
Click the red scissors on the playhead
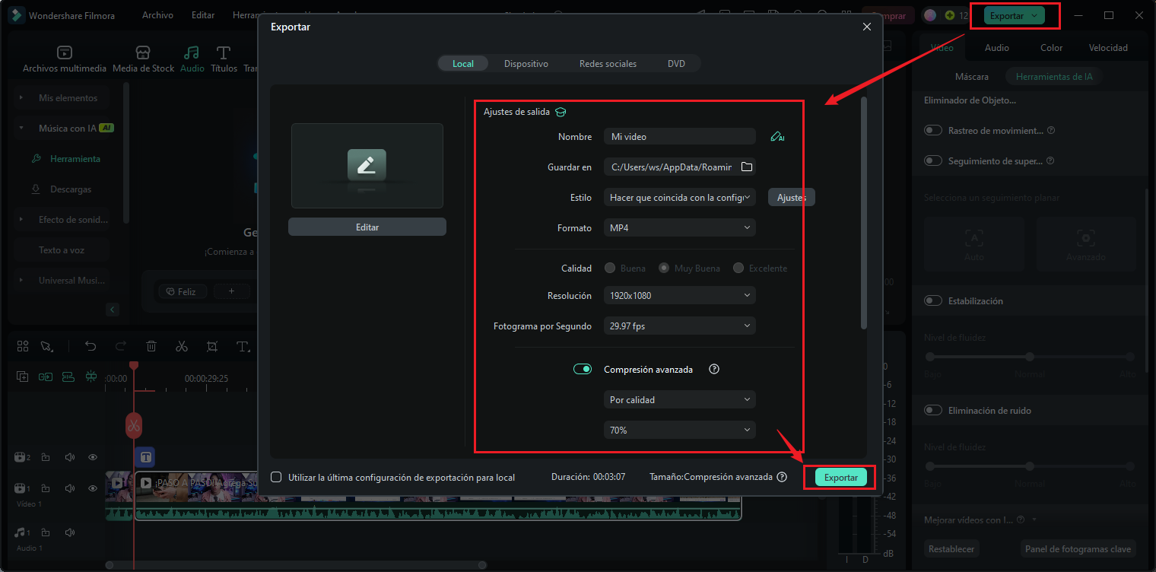point(134,425)
